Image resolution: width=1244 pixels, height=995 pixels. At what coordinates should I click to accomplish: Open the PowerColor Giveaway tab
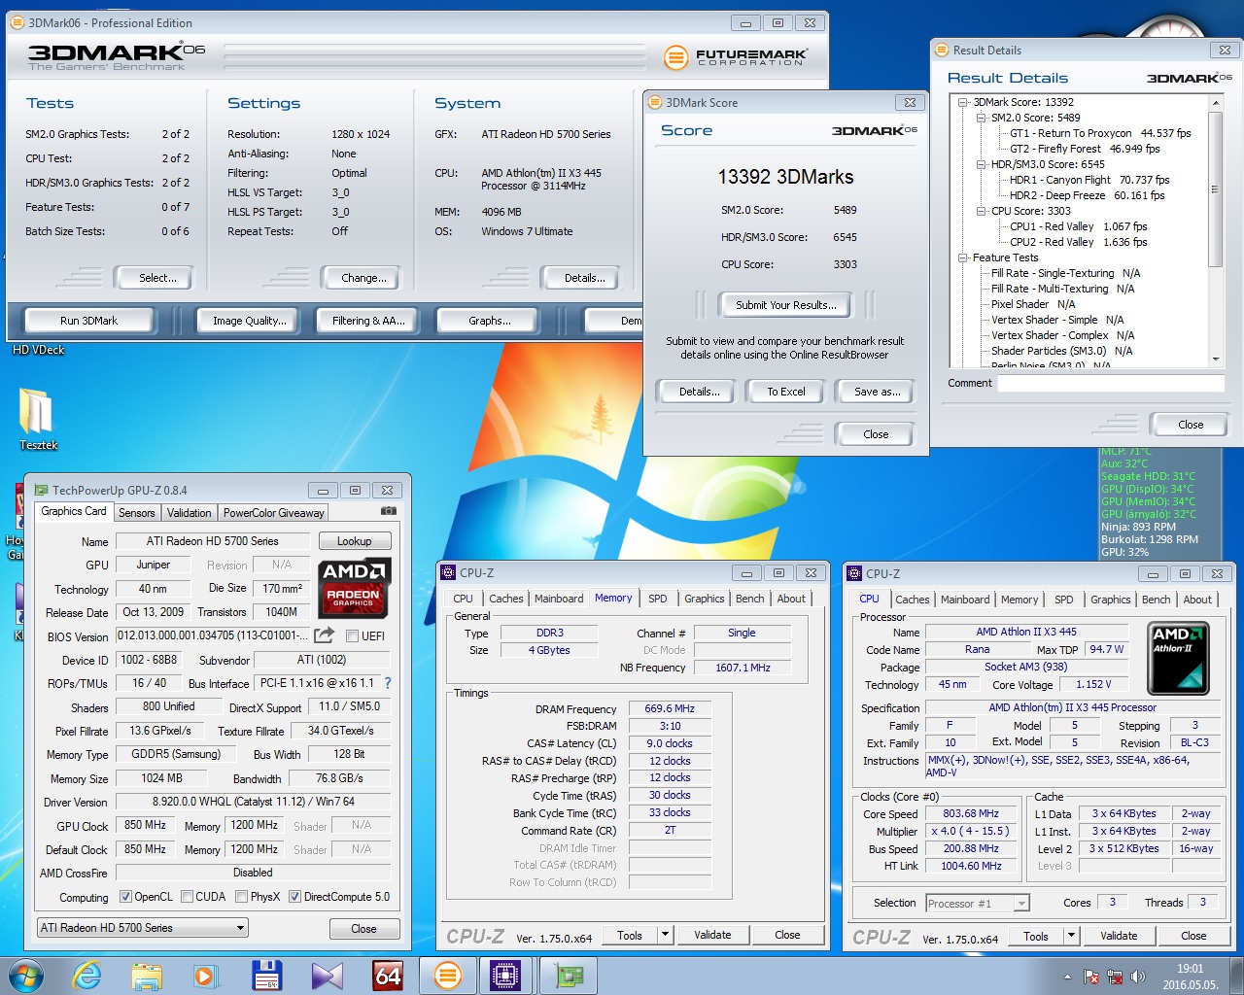coord(273,512)
